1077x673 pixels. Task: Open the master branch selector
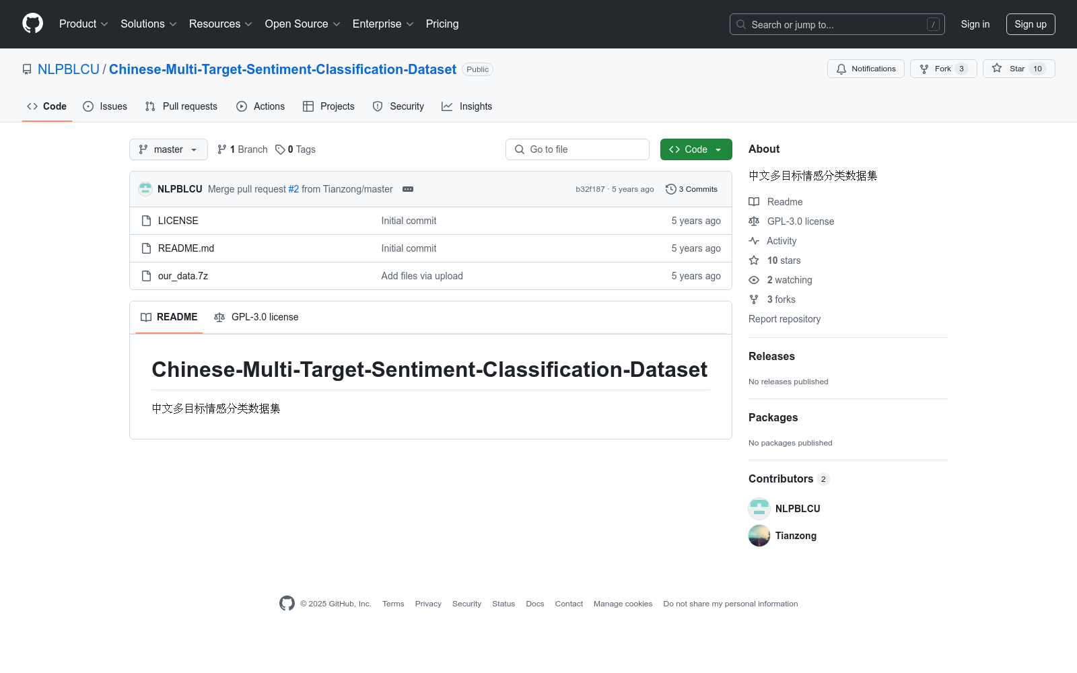tap(168, 149)
